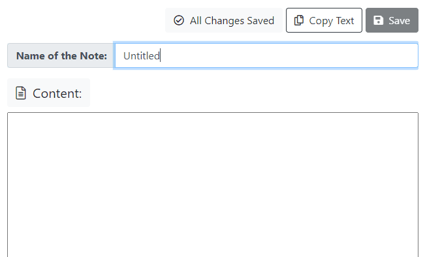Place cursor on the word 'Untitled'

[x=142, y=56]
